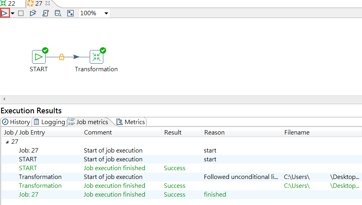Screen dimensions: 362x205
Task: Open the History tab
Action: (x=16, y=122)
